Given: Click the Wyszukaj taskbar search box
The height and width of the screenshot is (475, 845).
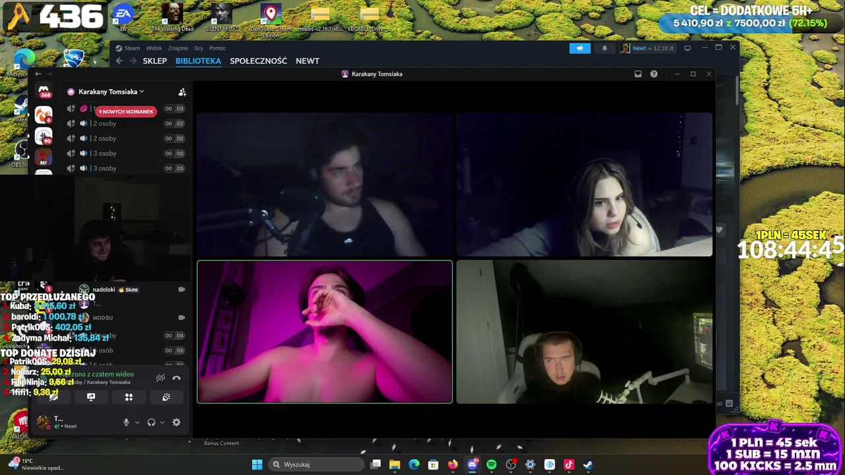Looking at the screenshot, I should click(317, 464).
